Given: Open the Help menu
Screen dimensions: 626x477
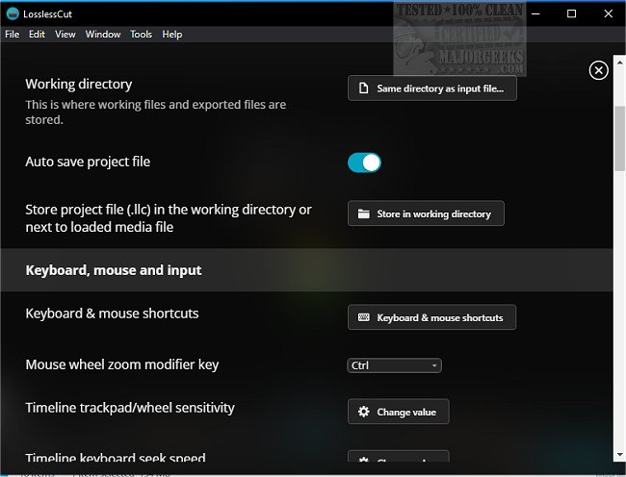Looking at the screenshot, I should [172, 35].
